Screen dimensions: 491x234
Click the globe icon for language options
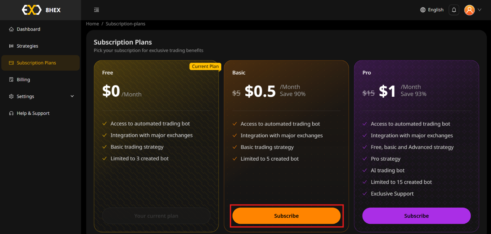pos(423,10)
